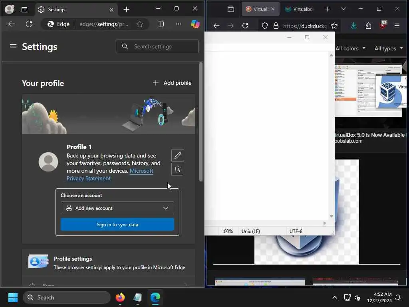Open Firefox application hamburger menu
Image resolution: width=409 pixels, height=307 pixels.
click(x=397, y=26)
